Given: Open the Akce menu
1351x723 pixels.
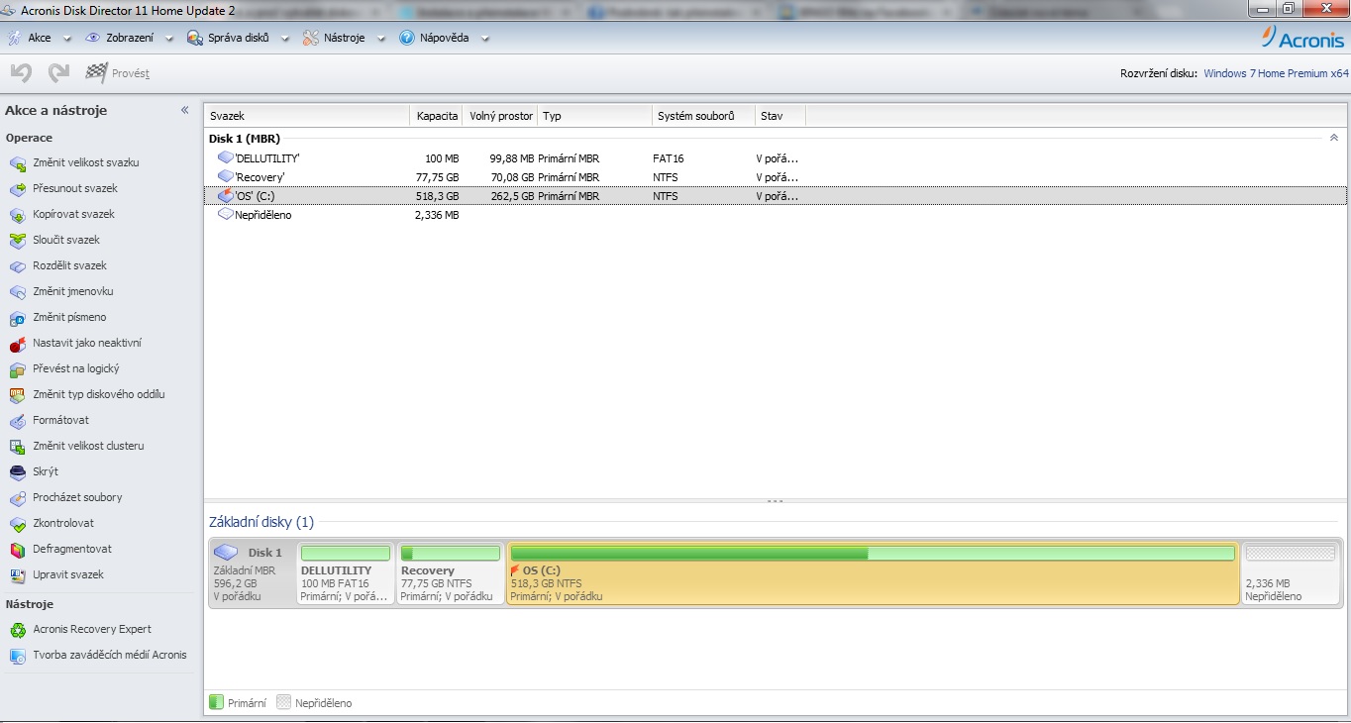Looking at the screenshot, I should (x=40, y=38).
